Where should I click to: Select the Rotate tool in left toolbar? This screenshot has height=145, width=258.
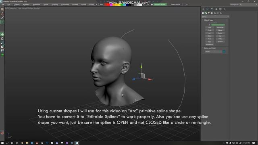point(2,39)
